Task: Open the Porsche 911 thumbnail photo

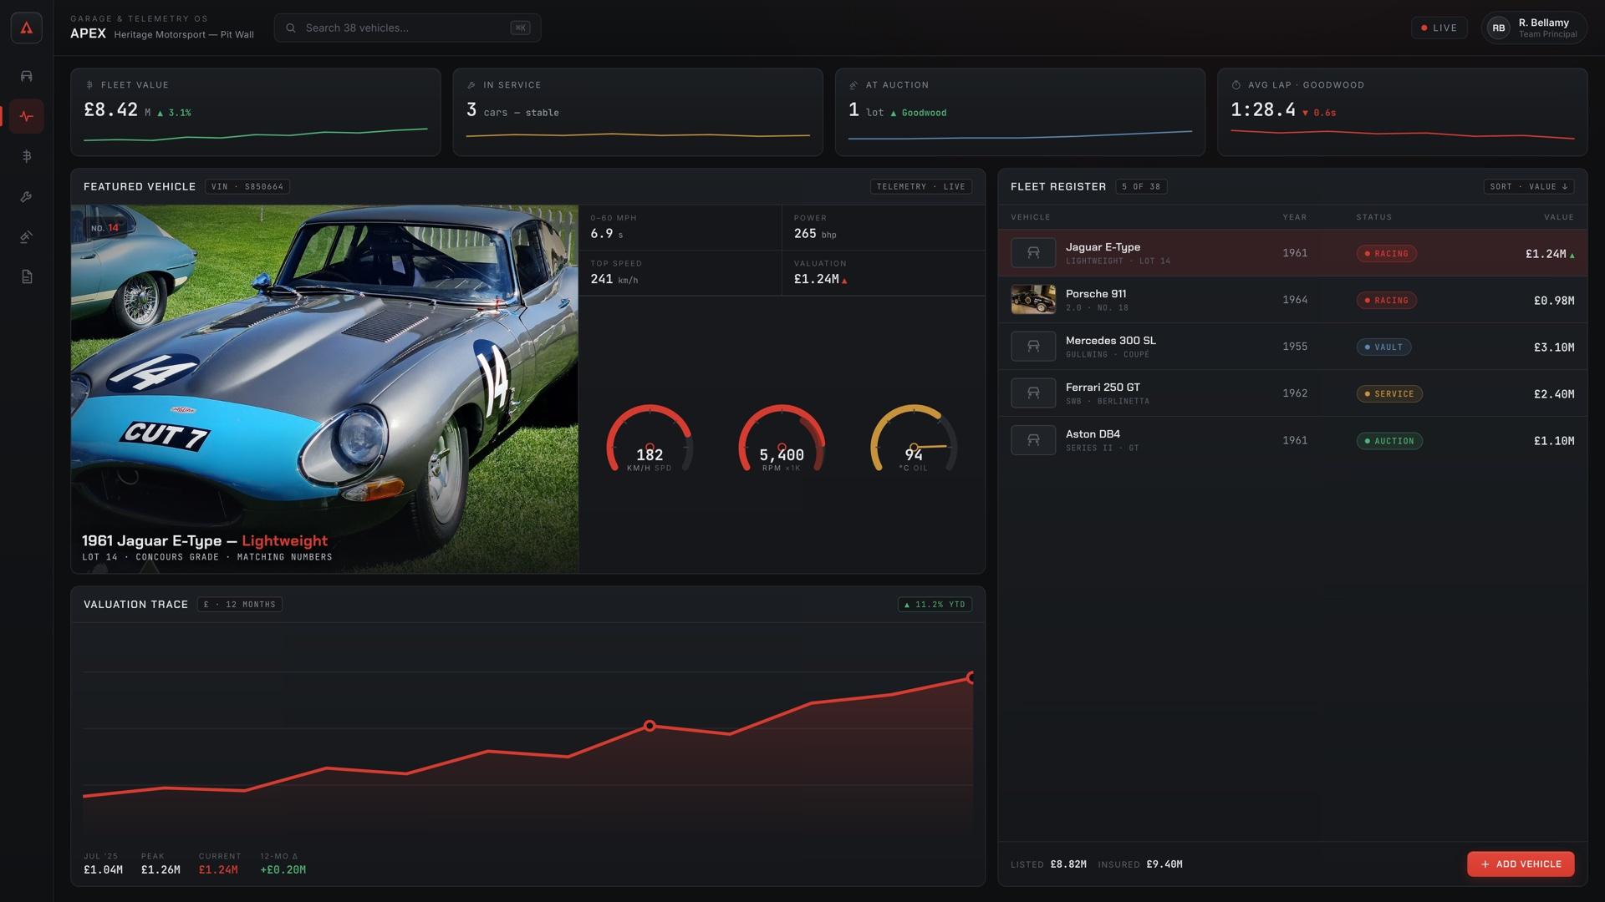Action: point(1033,300)
